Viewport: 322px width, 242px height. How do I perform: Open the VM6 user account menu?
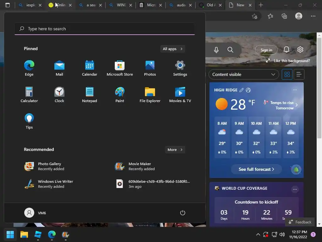click(x=35, y=213)
